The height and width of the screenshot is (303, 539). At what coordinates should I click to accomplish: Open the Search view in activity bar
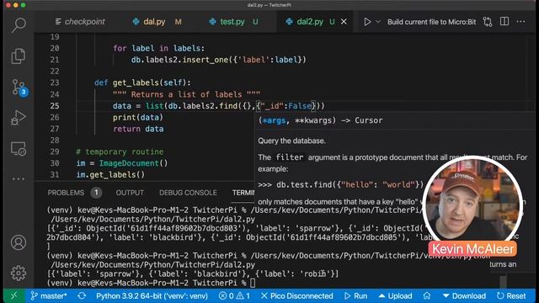pos(19,24)
